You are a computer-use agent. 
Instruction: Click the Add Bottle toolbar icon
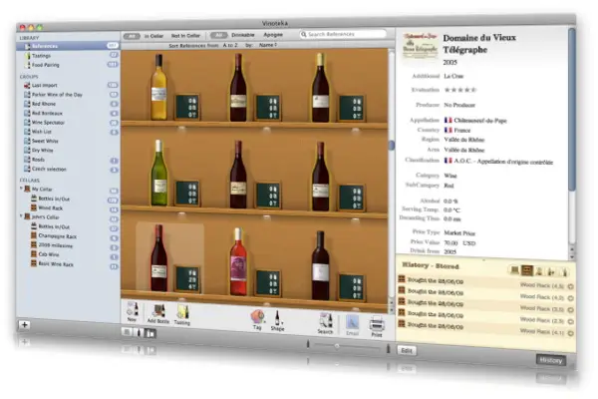pos(158,314)
